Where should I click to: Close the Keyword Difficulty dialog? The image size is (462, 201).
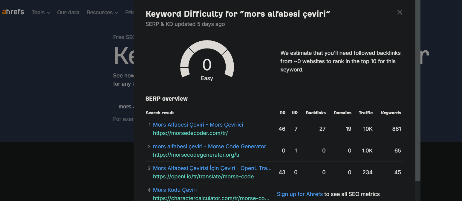click(400, 12)
